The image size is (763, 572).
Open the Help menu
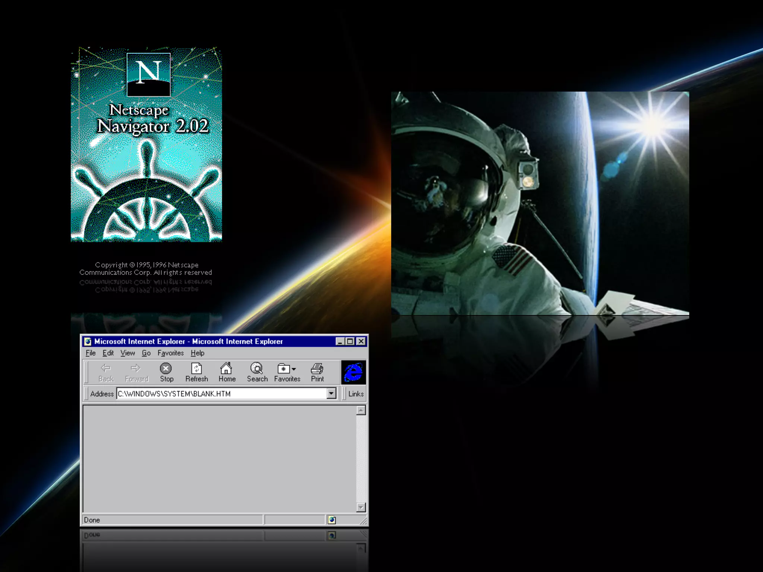[197, 353]
